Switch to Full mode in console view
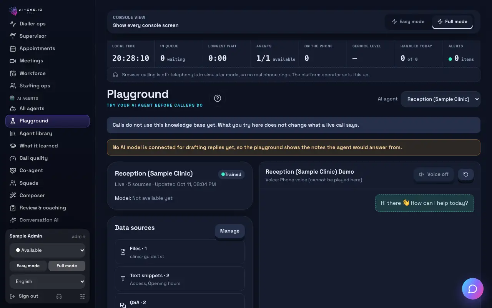This screenshot has width=492, height=308. coord(452,22)
